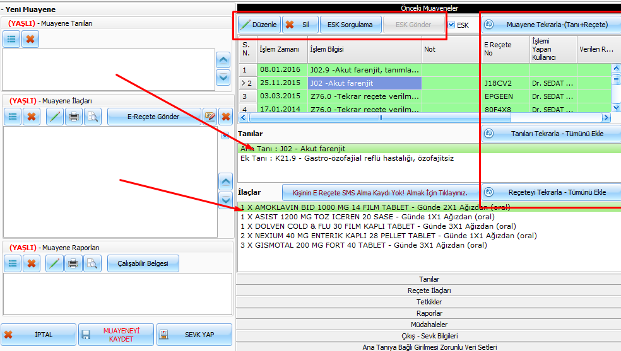This screenshot has width=621, height=351.
Task: Click the list icon in Muayene Raporları
Action: [x=12, y=263]
